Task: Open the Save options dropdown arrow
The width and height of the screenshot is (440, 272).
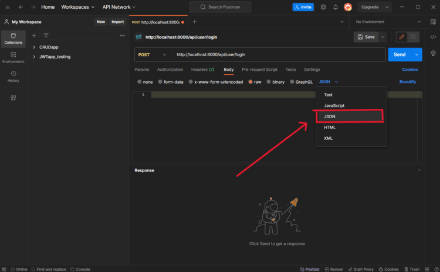Action: pyautogui.click(x=383, y=37)
